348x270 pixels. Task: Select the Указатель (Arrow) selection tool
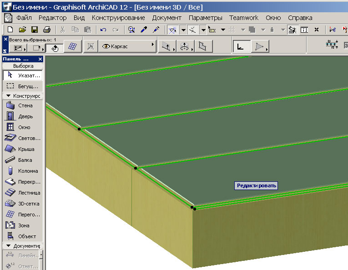coord(21,75)
